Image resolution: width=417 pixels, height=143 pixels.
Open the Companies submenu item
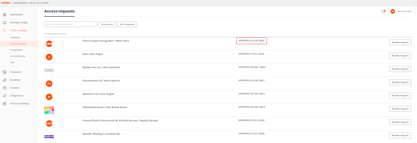(16, 50)
